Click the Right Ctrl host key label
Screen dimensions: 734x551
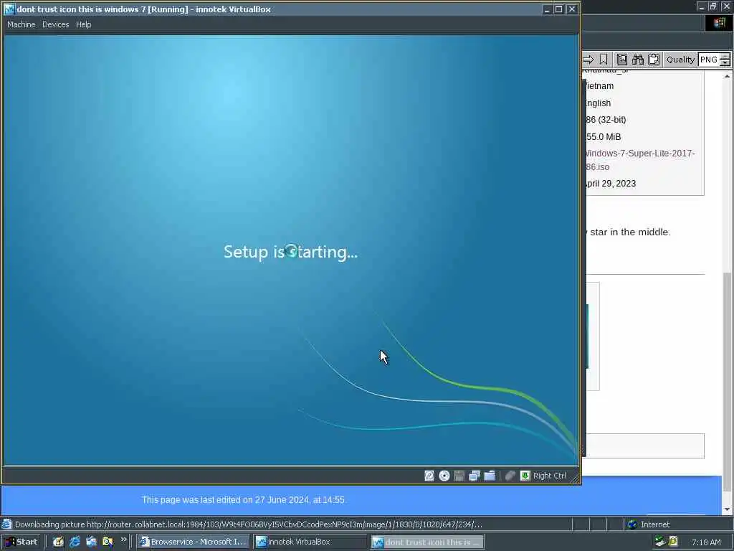(x=550, y=476)
